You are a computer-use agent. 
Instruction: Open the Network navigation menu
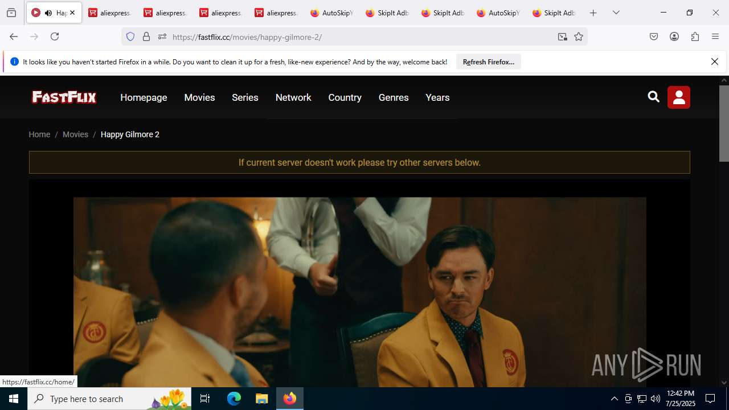[293, 97]
